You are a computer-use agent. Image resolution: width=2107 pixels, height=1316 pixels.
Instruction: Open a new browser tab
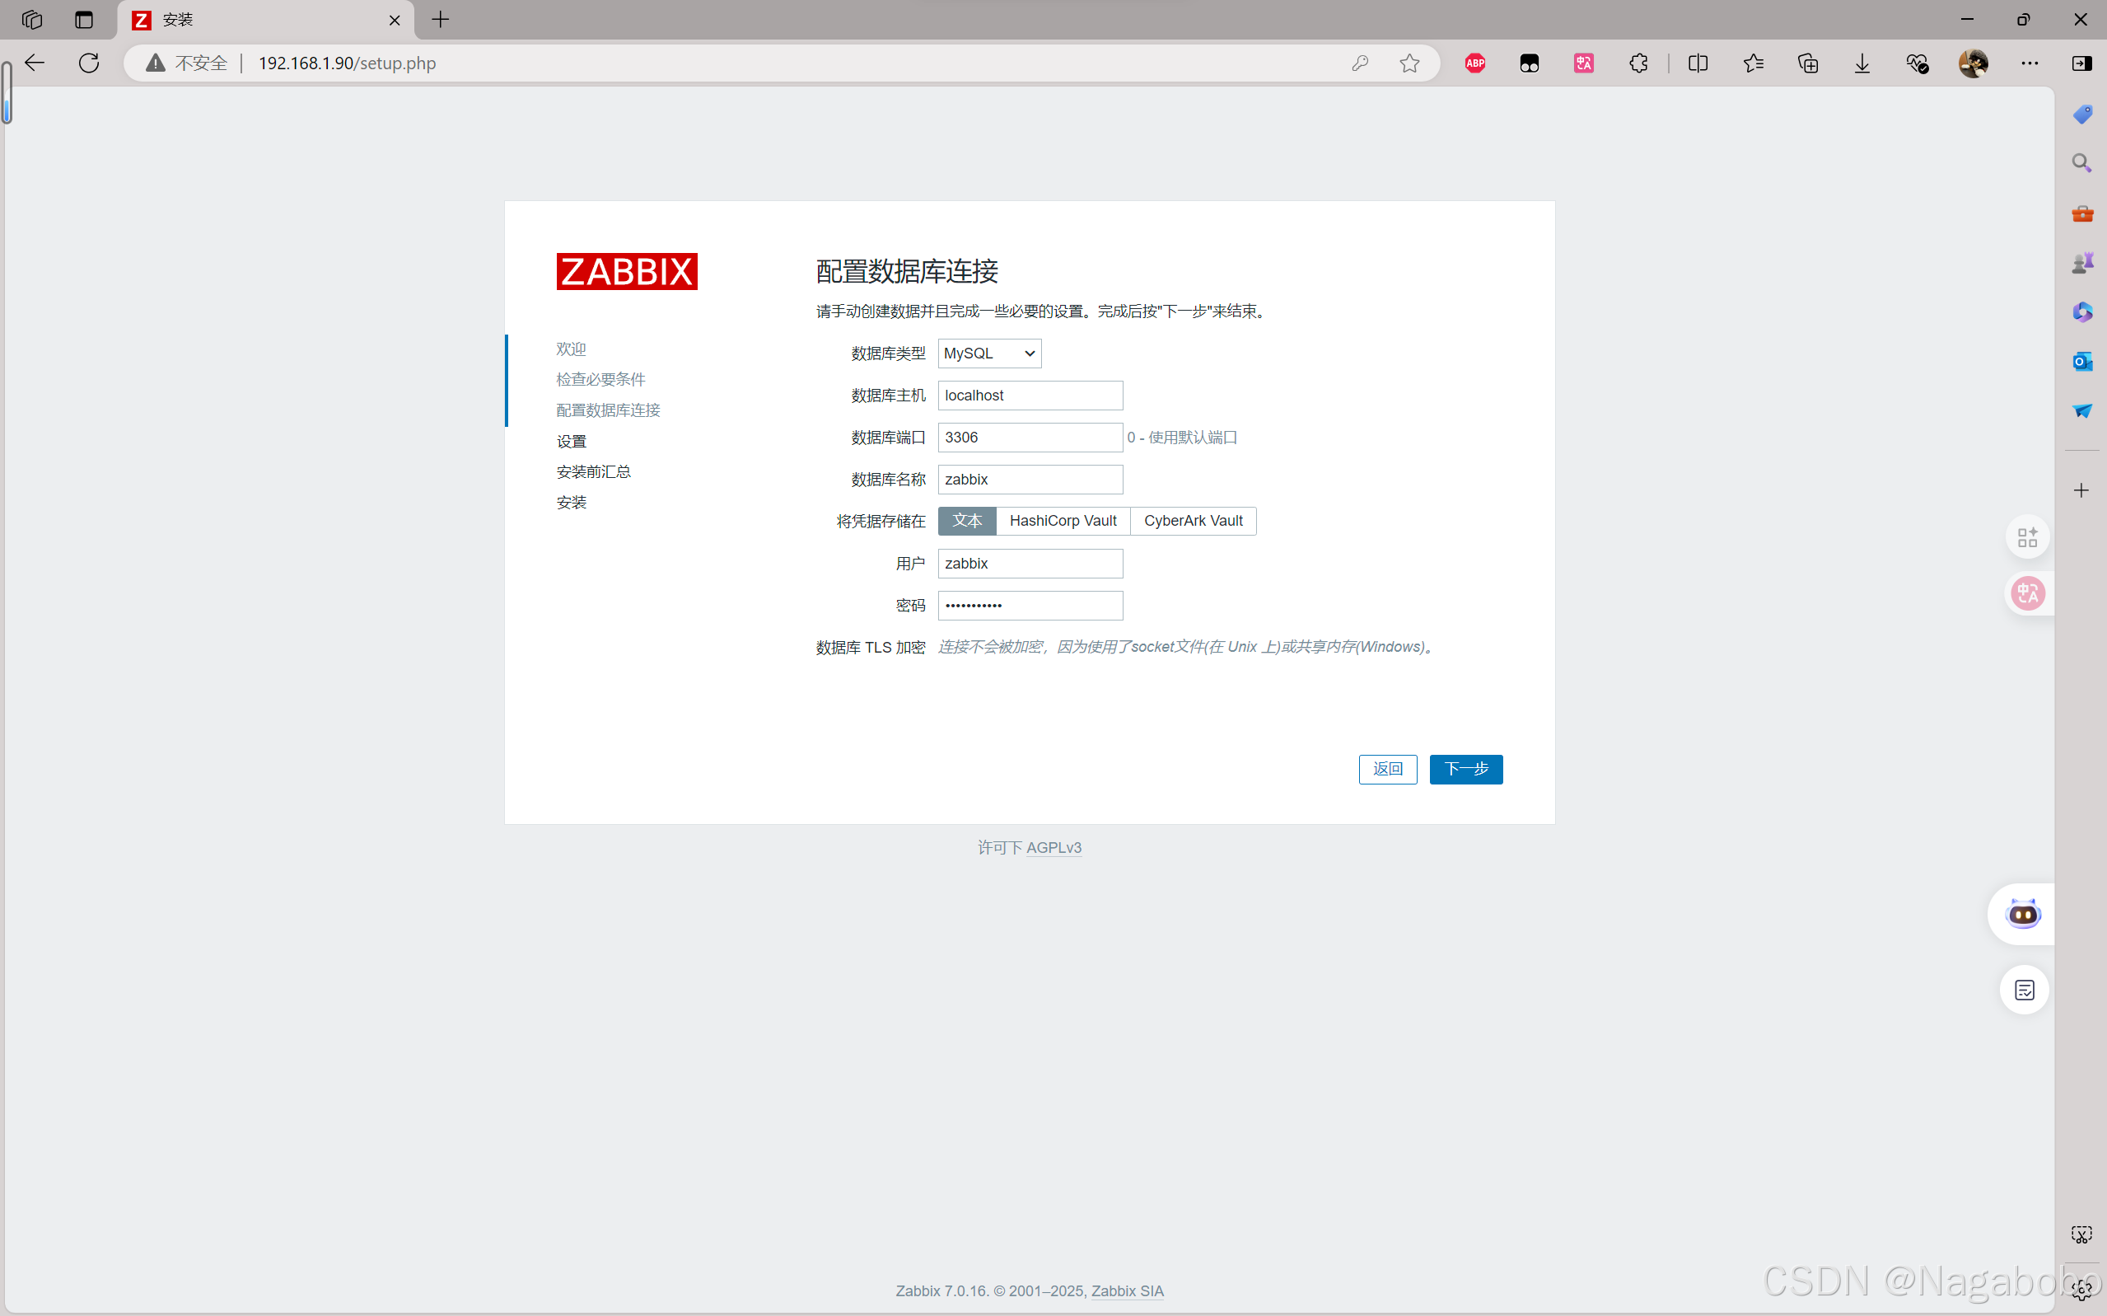click(441, 20)
